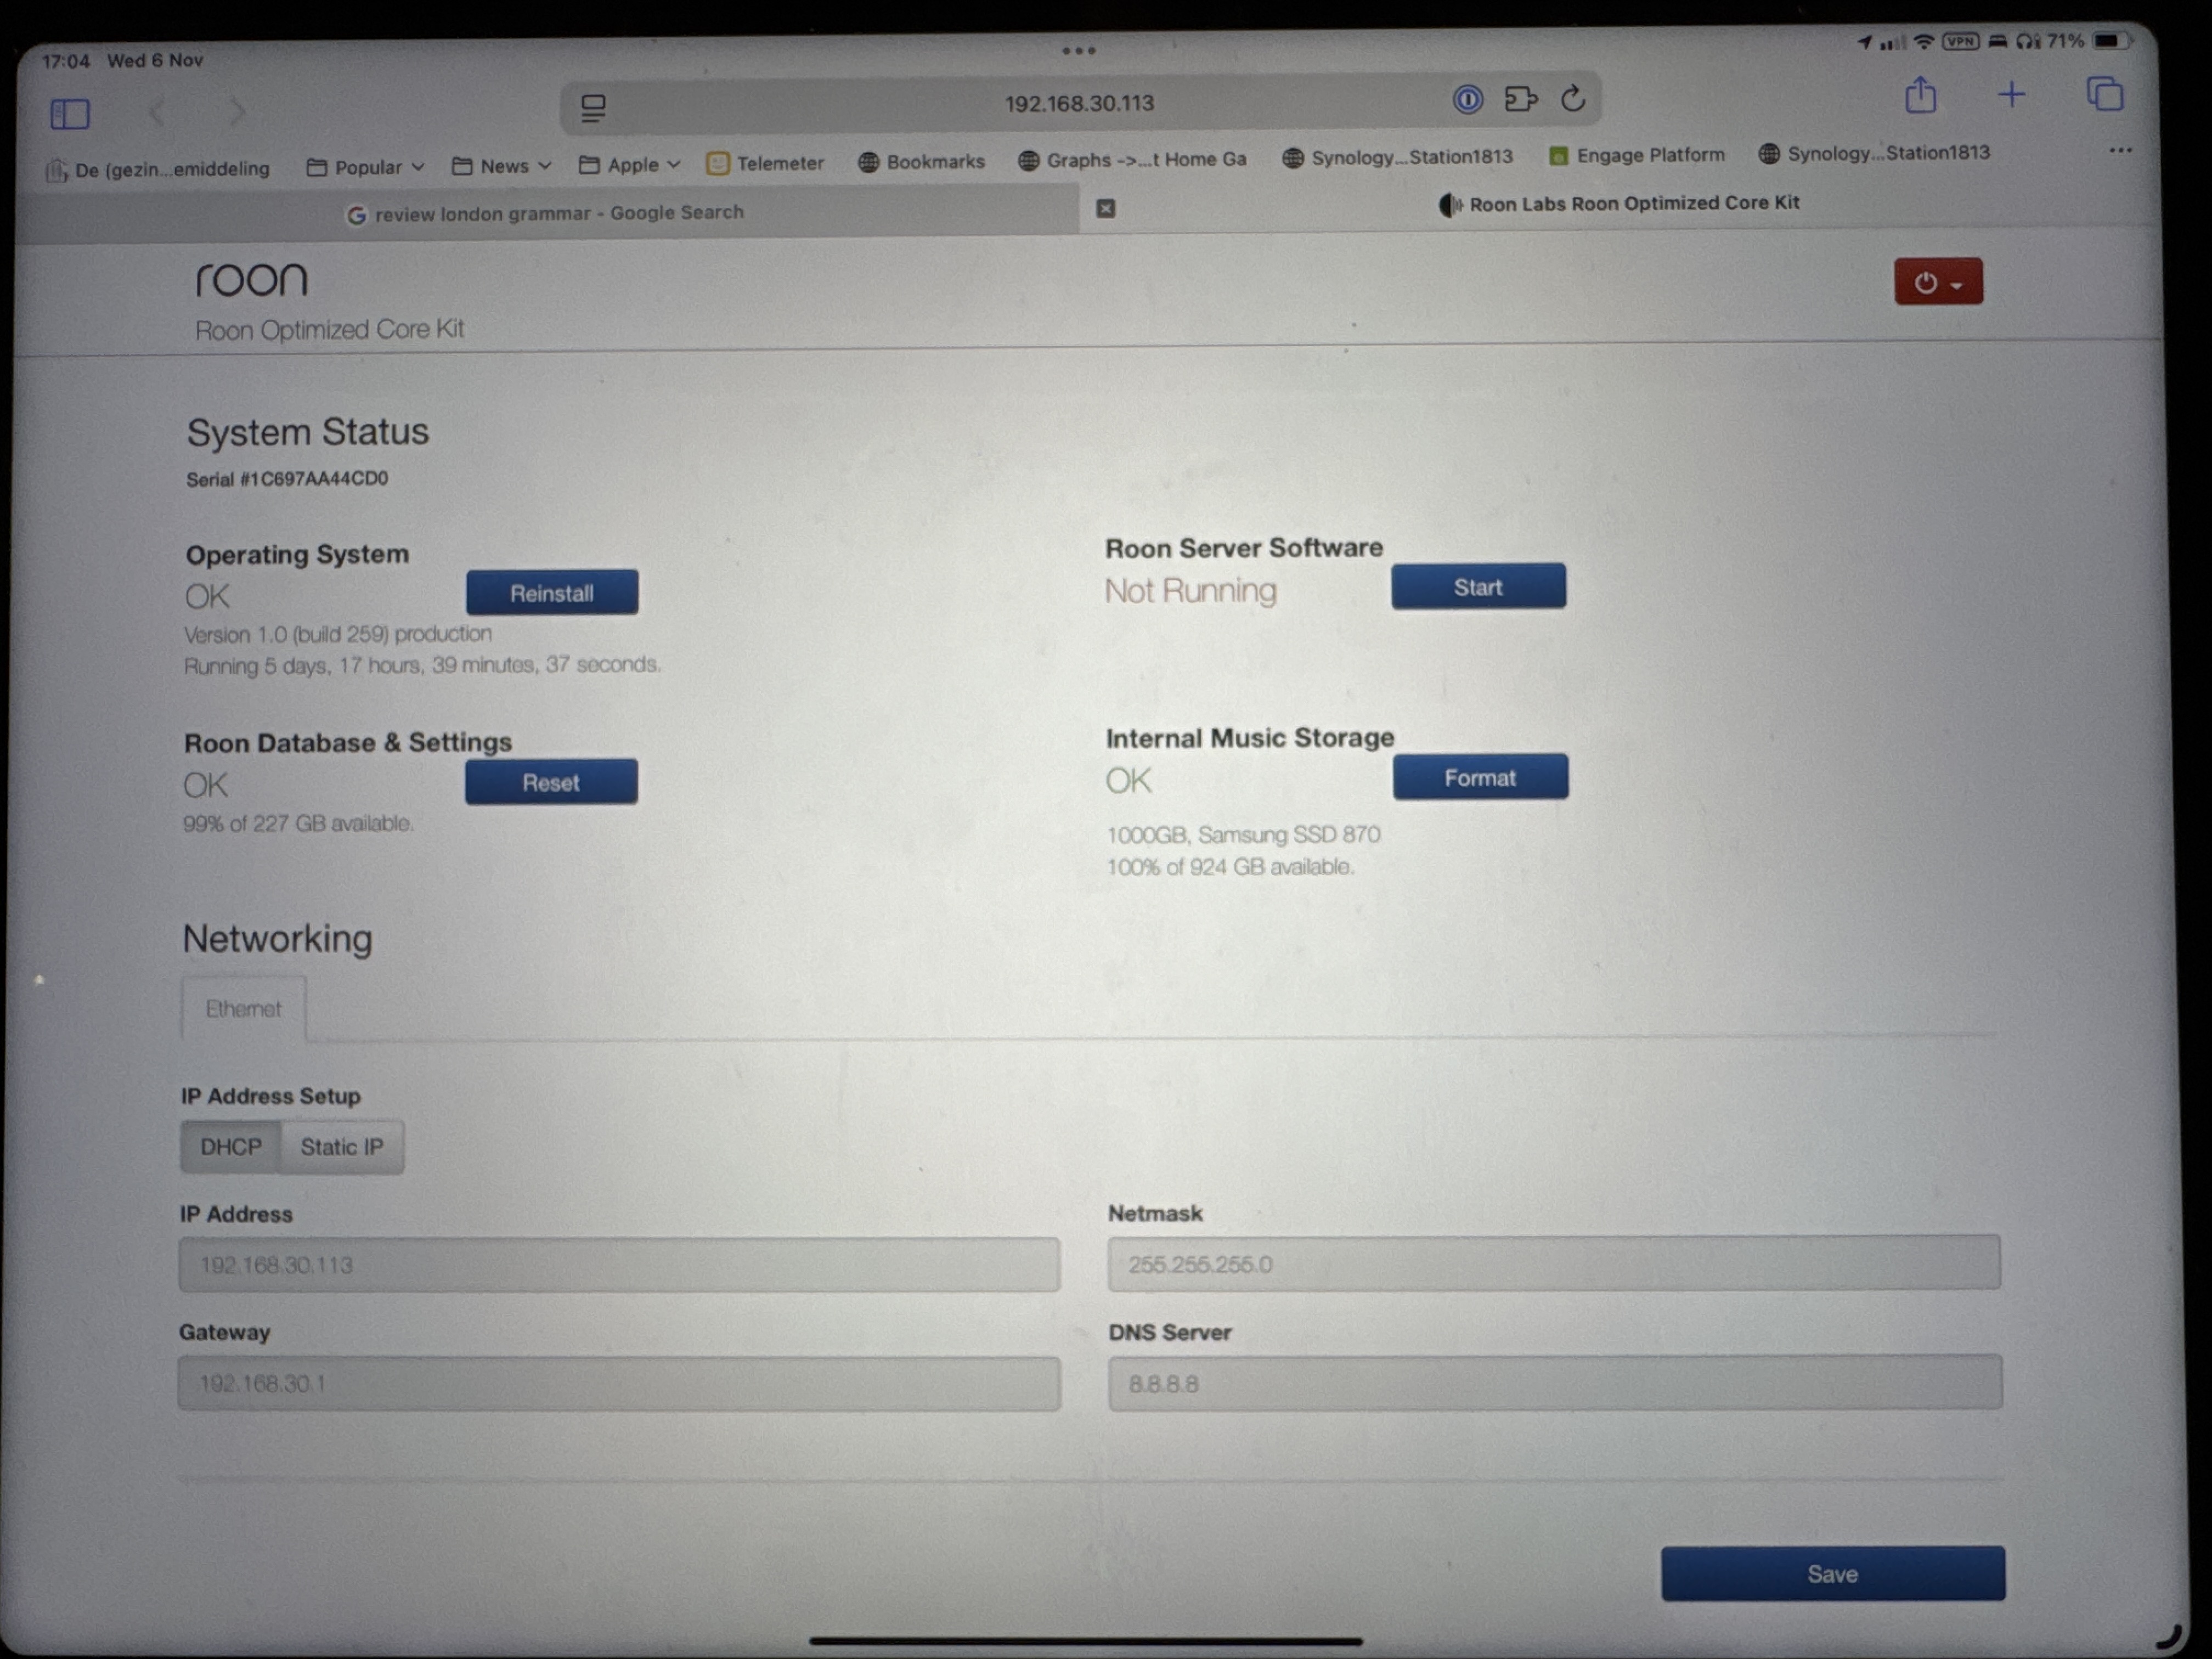Image resolution: width=2212 pixels, height=1659 pixels.
Task: Click the Not Running status text
Action: tap(1190, 591)
